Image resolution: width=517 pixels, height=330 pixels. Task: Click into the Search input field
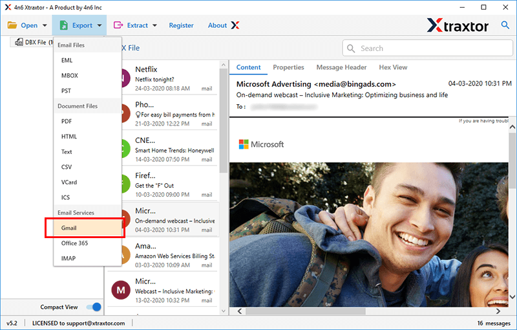point(428,49)
